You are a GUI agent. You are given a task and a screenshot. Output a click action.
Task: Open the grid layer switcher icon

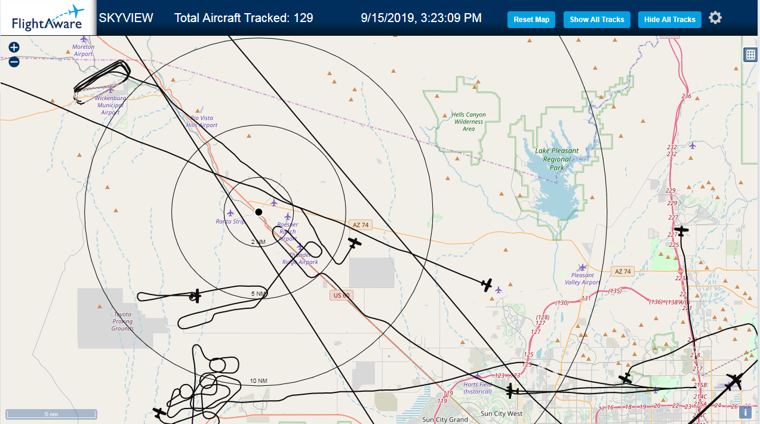point(750,55)
